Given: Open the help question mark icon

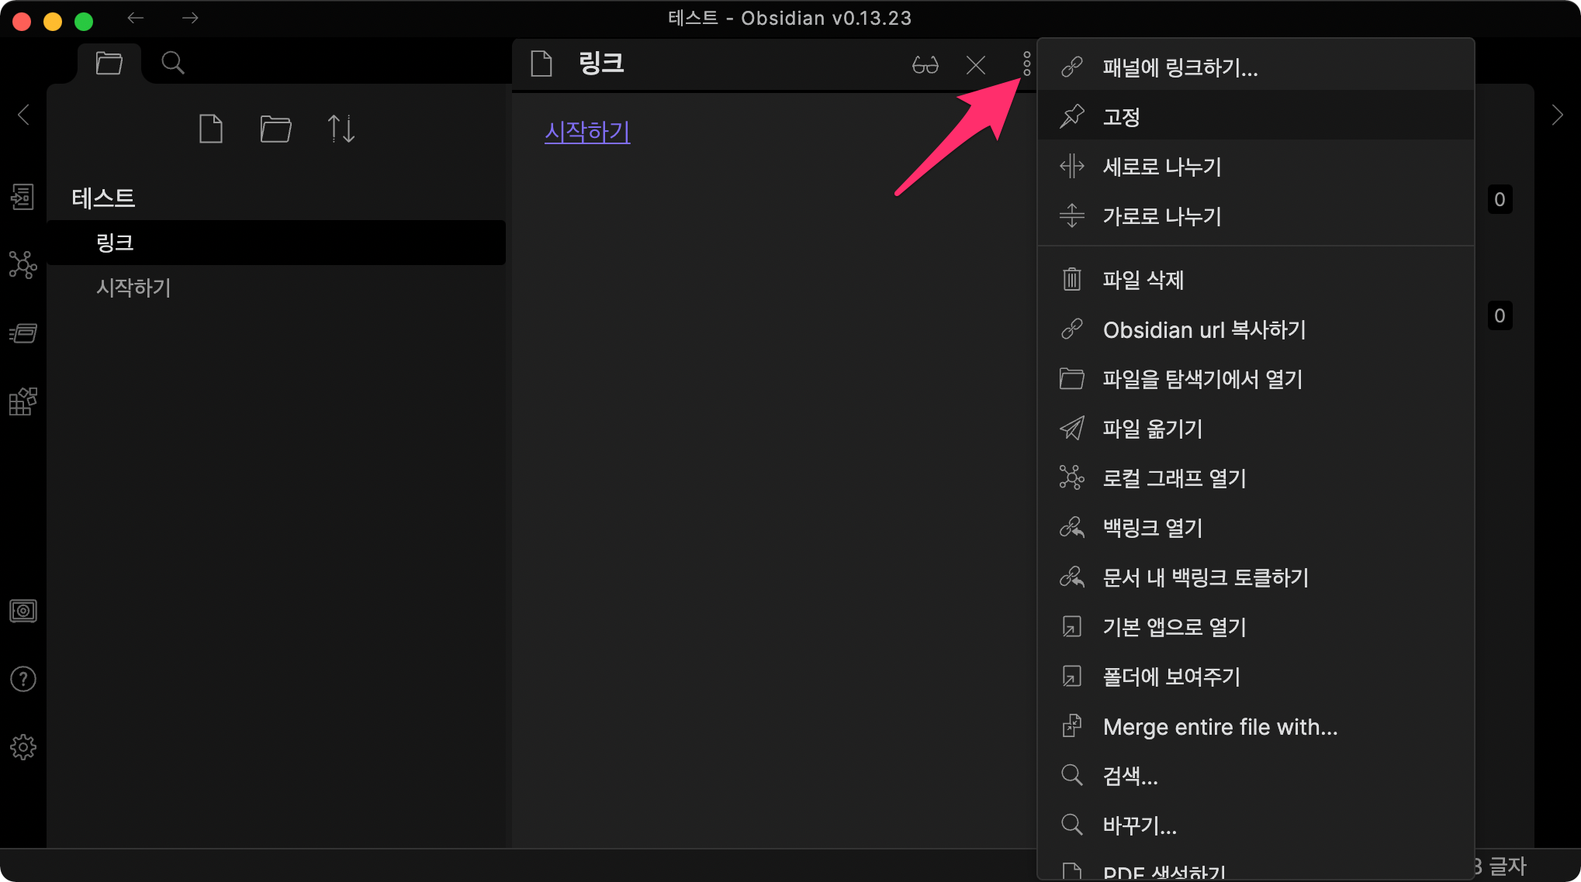Looking at the screenshot, I should [22, 679].
